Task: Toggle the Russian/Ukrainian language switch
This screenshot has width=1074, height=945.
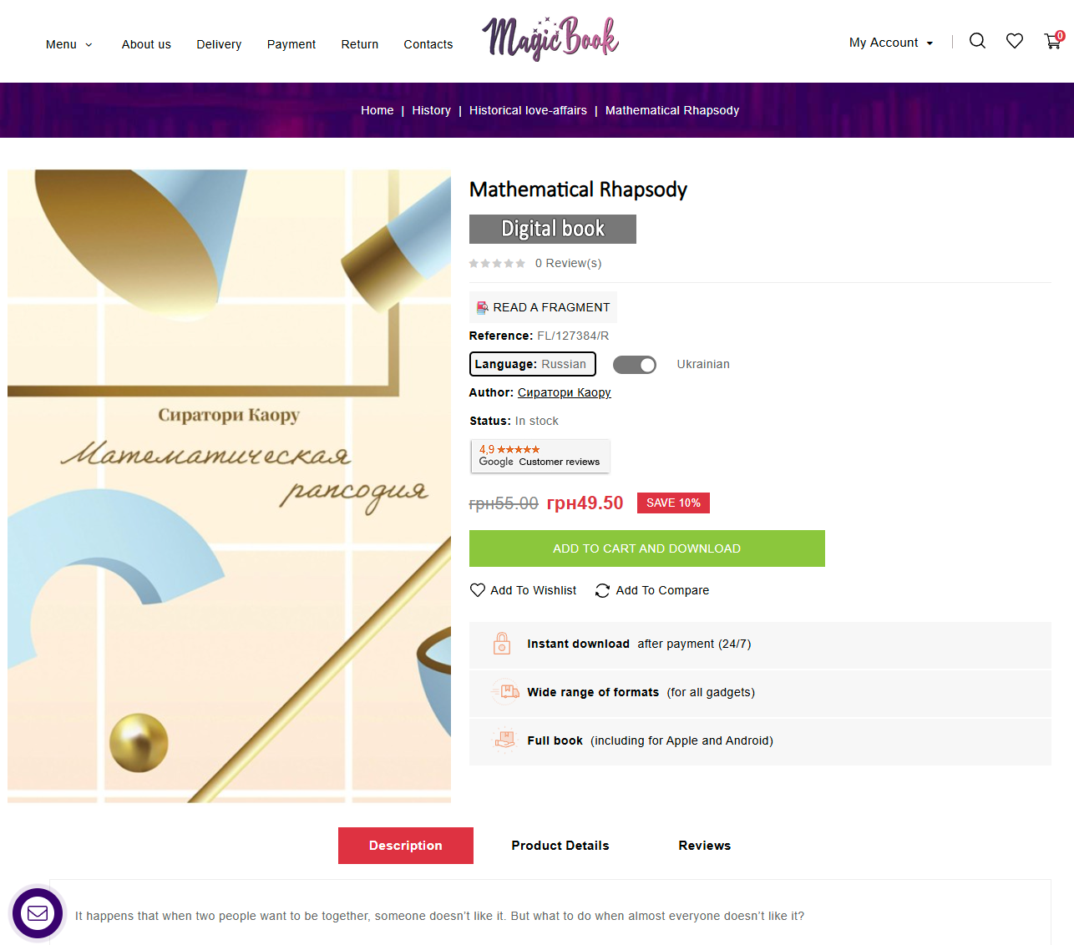Action: pyautogui.click(x=635, y=365)
